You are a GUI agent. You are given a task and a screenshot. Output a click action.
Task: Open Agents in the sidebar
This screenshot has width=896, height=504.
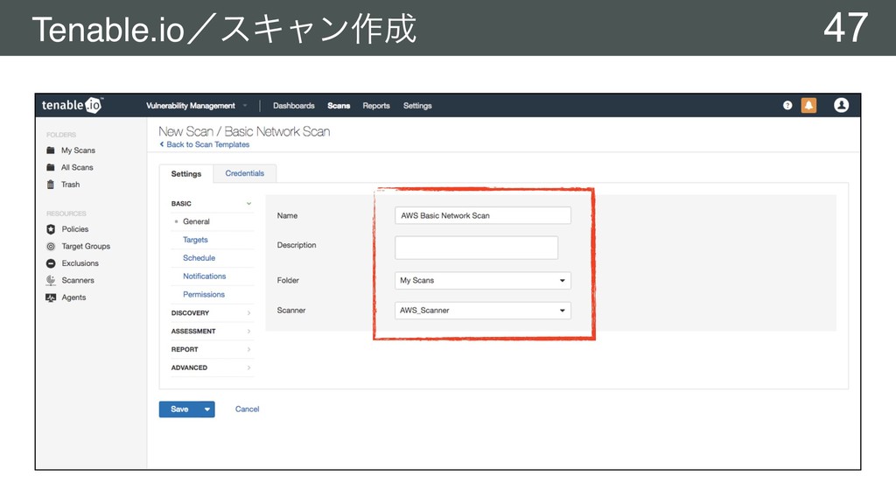pyautogui.click(x=73, y=297)
